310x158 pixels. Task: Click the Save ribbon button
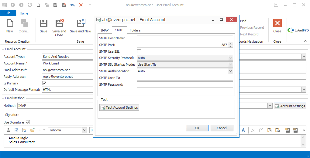[x=43, y=26]
